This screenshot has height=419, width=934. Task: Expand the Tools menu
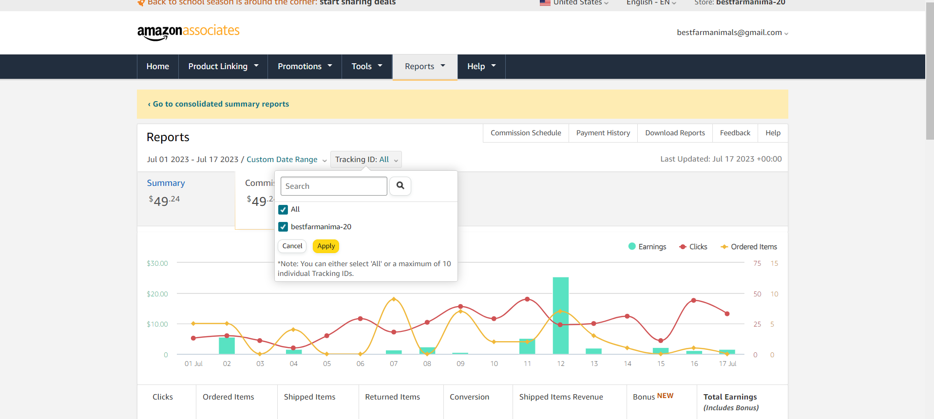[x=367, y=67]
